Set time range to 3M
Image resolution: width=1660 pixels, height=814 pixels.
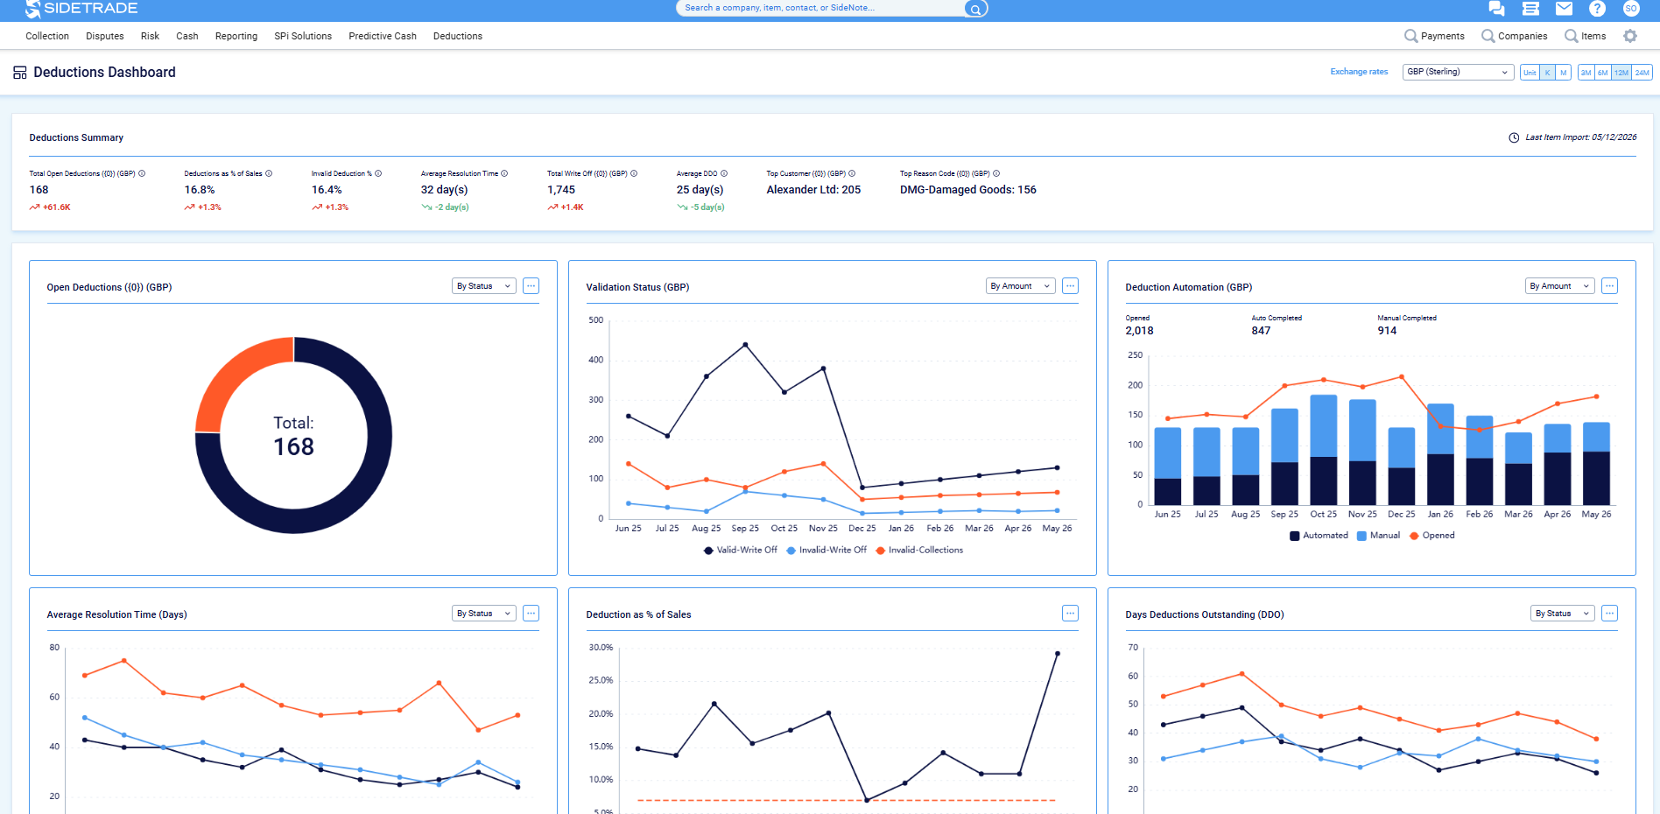point(1586,73)
